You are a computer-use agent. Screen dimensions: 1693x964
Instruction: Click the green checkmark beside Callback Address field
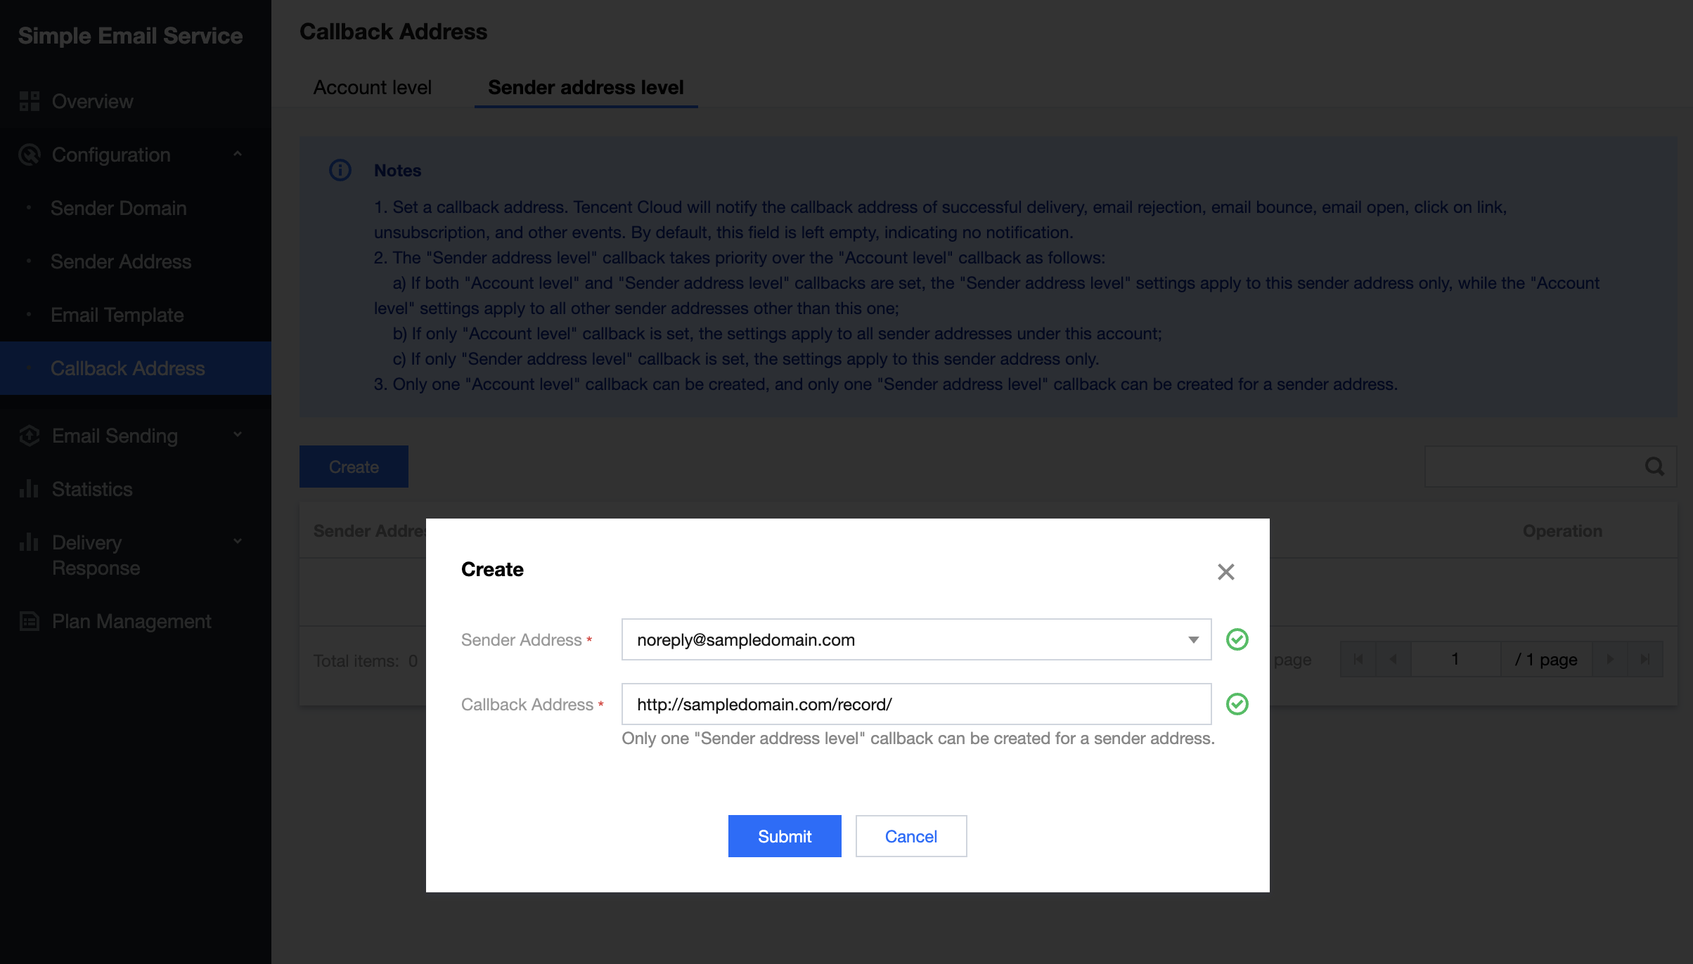tap(1237, 704)
